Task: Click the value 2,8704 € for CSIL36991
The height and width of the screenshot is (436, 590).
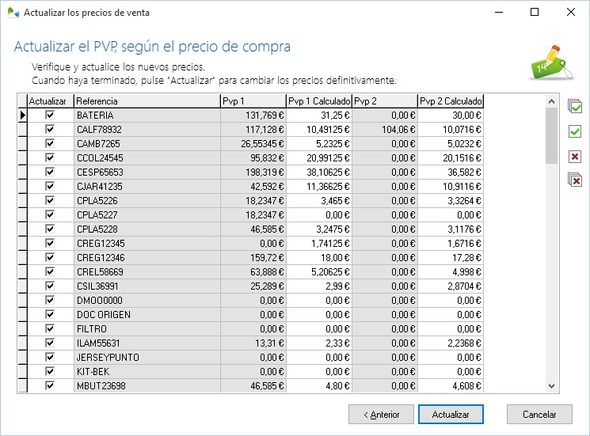Action: 451,286
